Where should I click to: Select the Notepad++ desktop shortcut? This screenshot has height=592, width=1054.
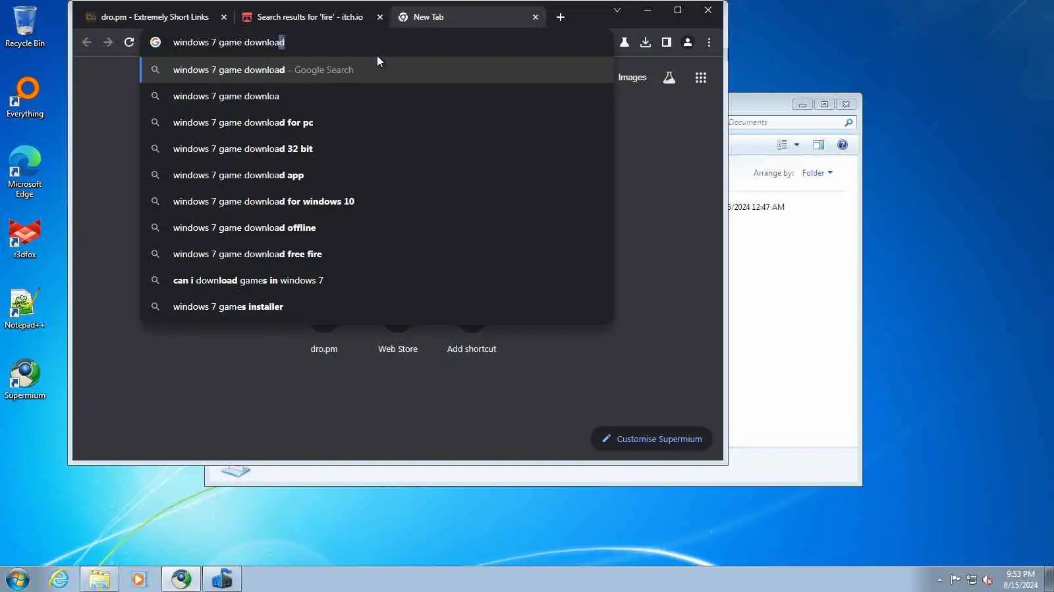click(25, 308)
